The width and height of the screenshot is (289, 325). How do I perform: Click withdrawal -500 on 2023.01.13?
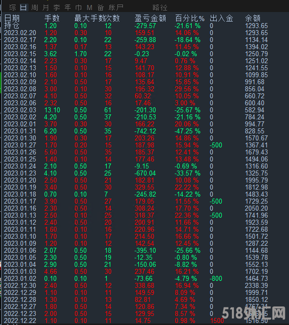pos(216,215)
